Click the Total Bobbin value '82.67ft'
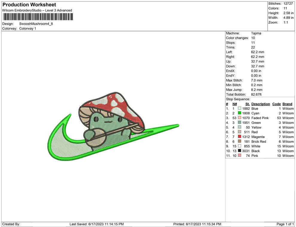 (x=256, y=94)
